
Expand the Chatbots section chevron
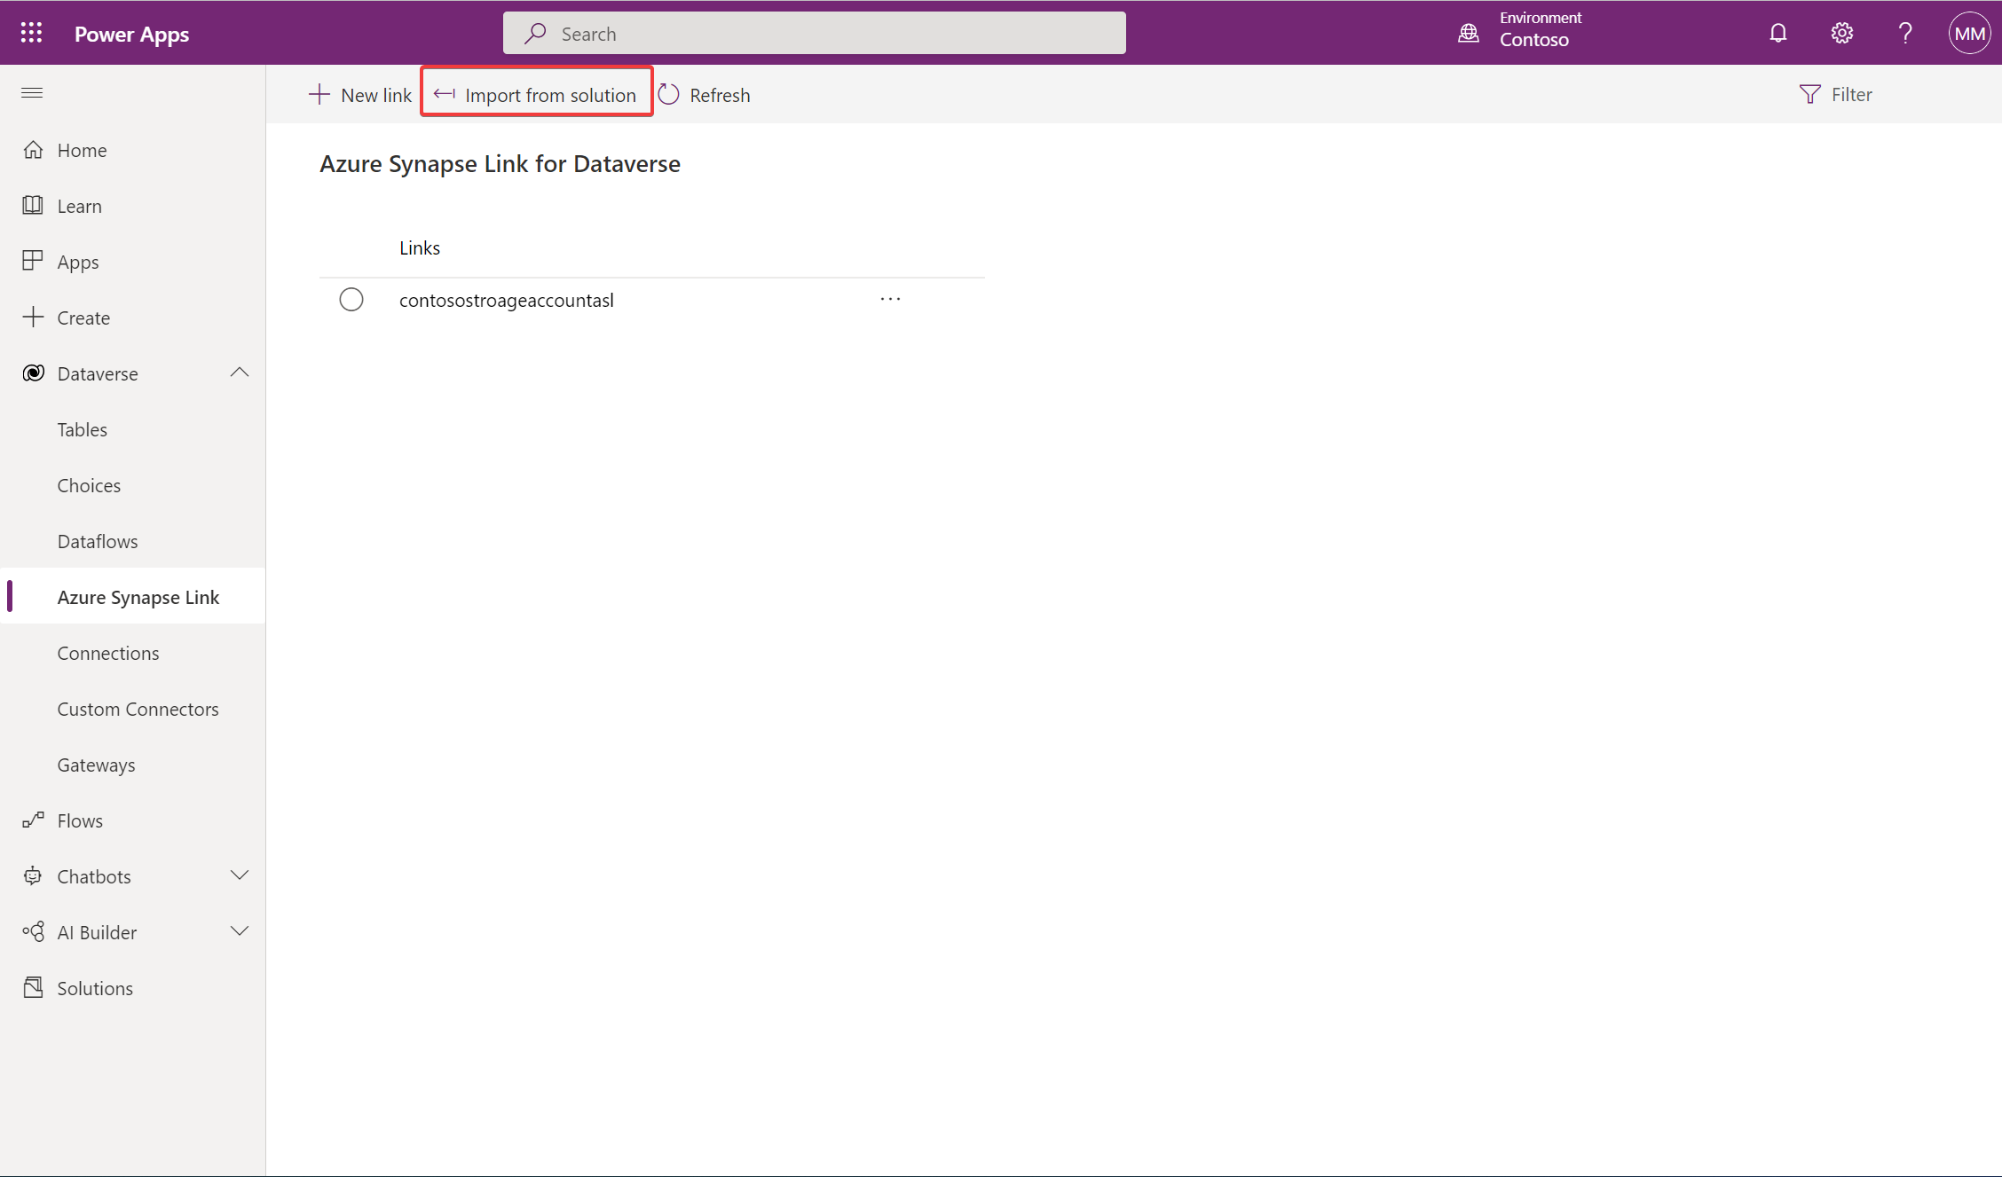(x=240, y=875)
